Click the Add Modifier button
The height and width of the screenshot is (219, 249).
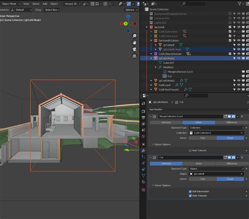(156, 109)
